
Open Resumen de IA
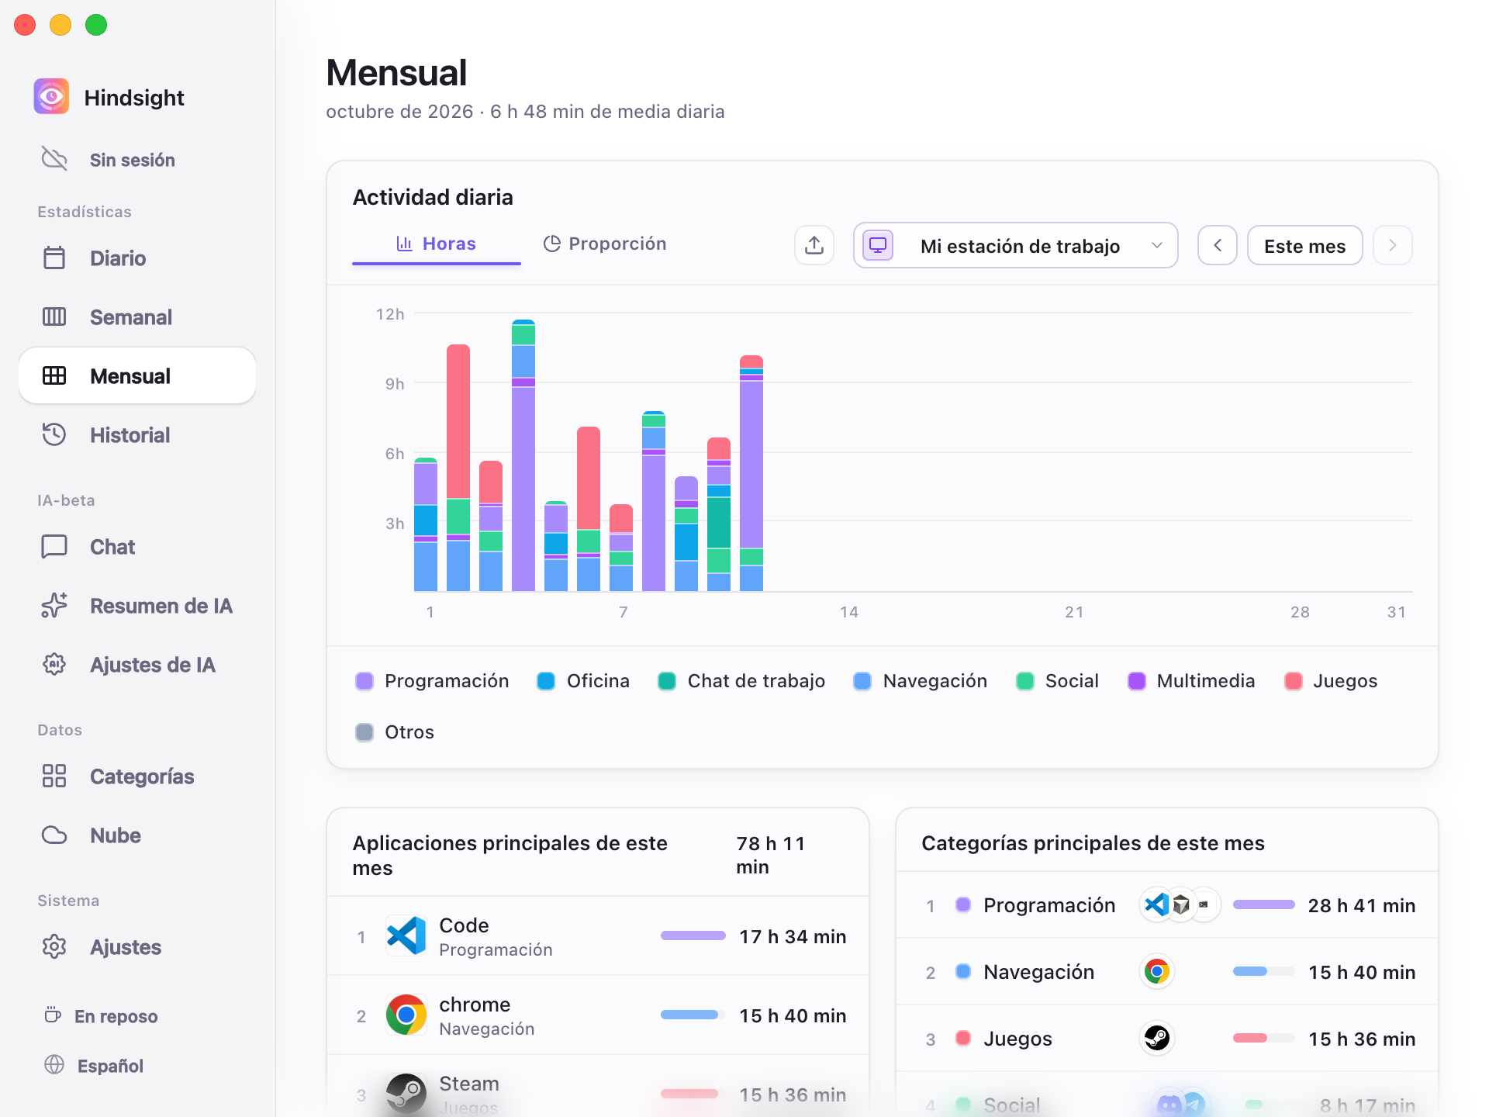(x=137, y=606)
